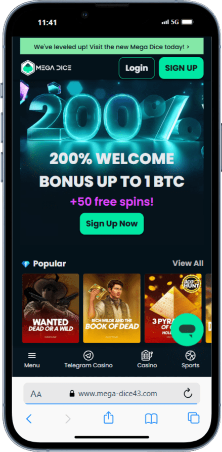The height and width of the screenshot is (452, 222).
Task: Tap the Safari share icon
Action: 108,418
